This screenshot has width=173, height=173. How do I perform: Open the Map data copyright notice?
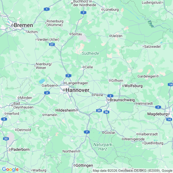pos(133,171)
